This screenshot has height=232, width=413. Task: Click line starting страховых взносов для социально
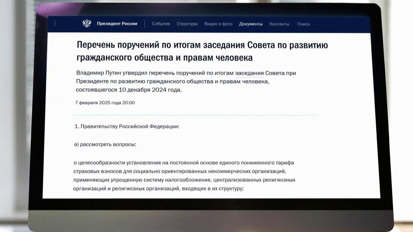point(180,171)
